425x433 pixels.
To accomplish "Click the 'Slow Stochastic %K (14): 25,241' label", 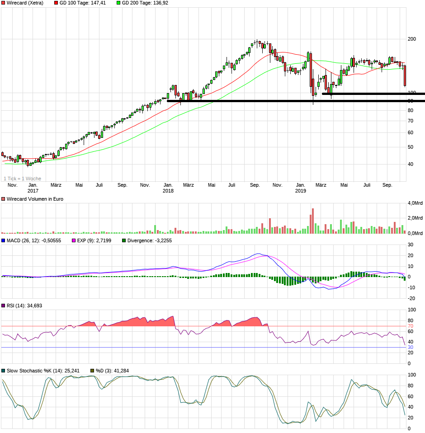I will 43,371.
